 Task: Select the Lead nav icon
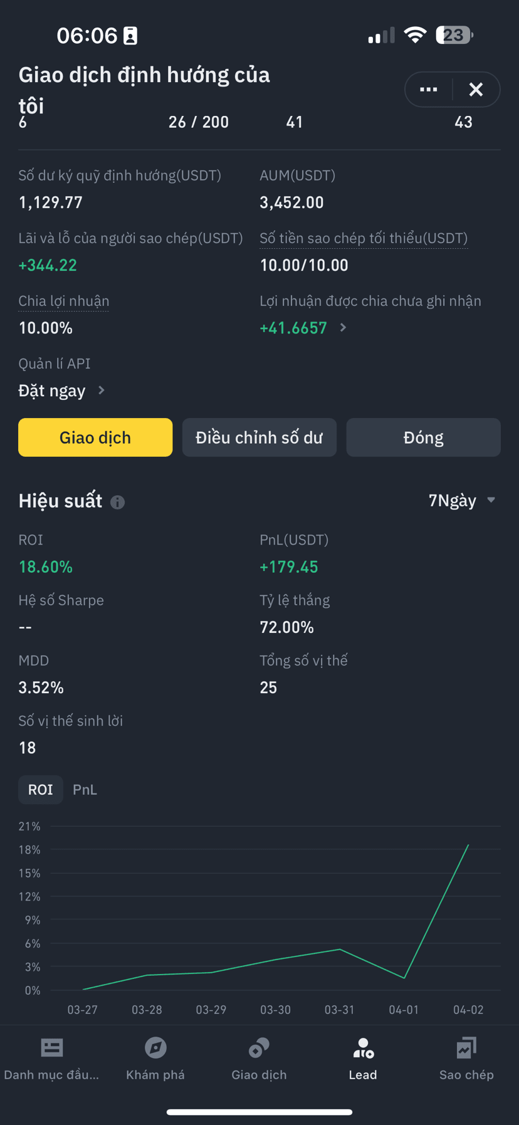click(363, 1048)
